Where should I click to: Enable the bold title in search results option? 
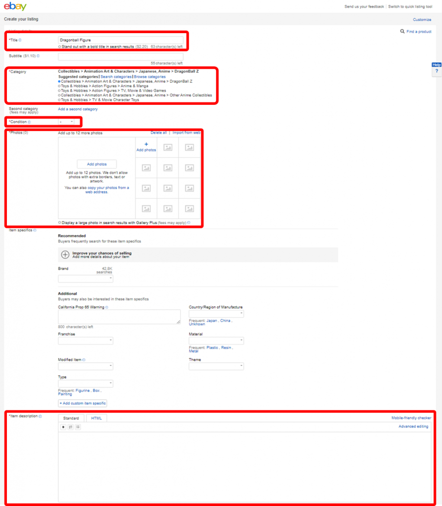point(59,47)
